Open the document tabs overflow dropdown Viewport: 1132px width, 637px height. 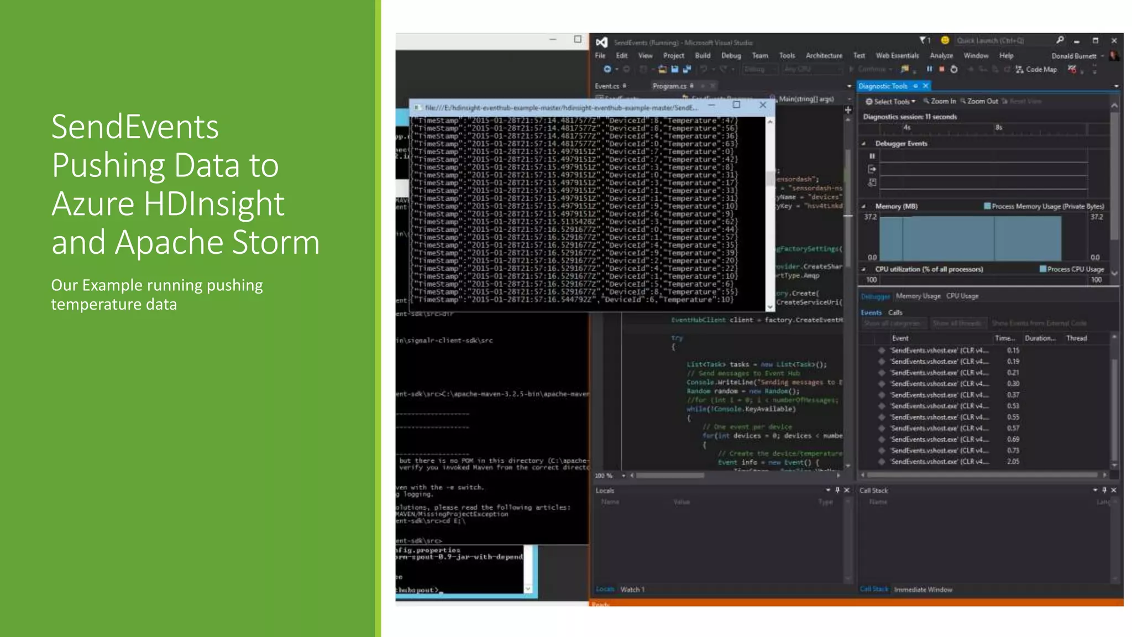click(x=850, y=86)
